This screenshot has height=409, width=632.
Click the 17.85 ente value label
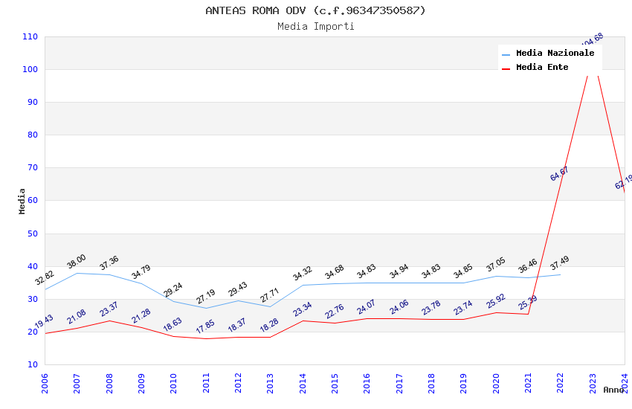click(x=205, y=326)
